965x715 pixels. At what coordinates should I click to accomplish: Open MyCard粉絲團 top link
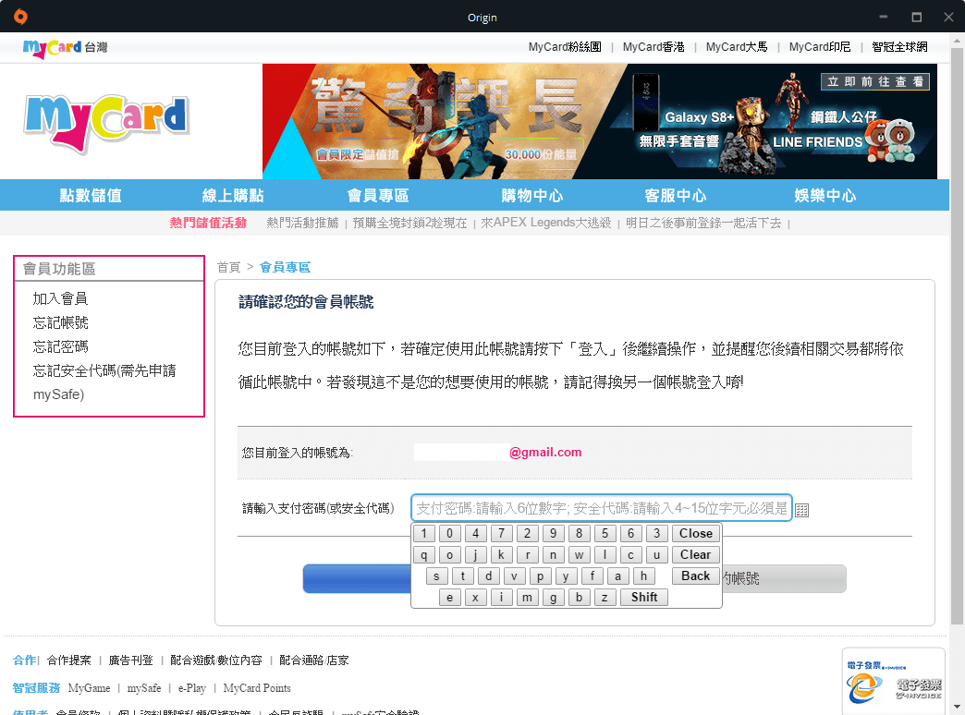coord(565,47)
